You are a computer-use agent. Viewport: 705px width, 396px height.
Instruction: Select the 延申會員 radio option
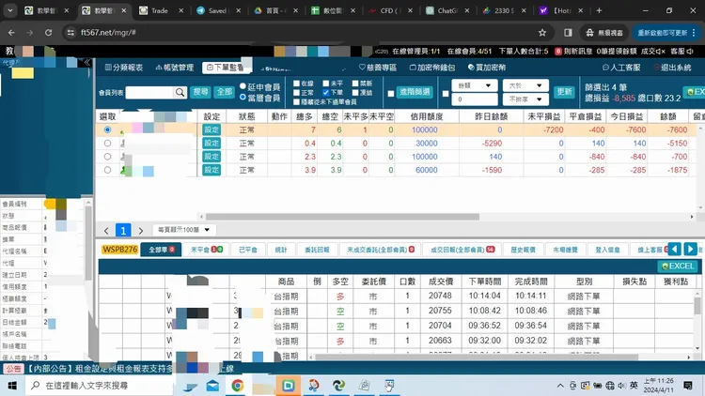[243, 86]
